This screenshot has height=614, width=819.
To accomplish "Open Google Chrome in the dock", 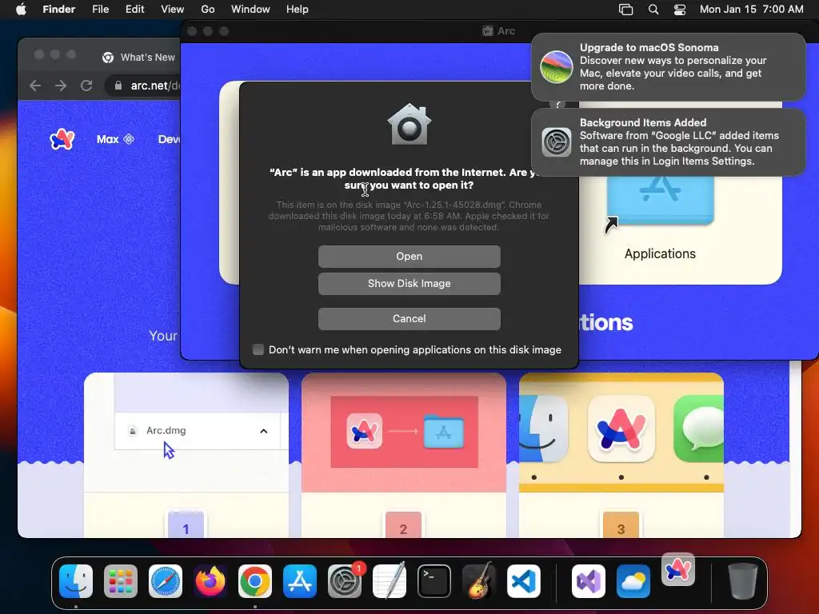I will 255,581.
